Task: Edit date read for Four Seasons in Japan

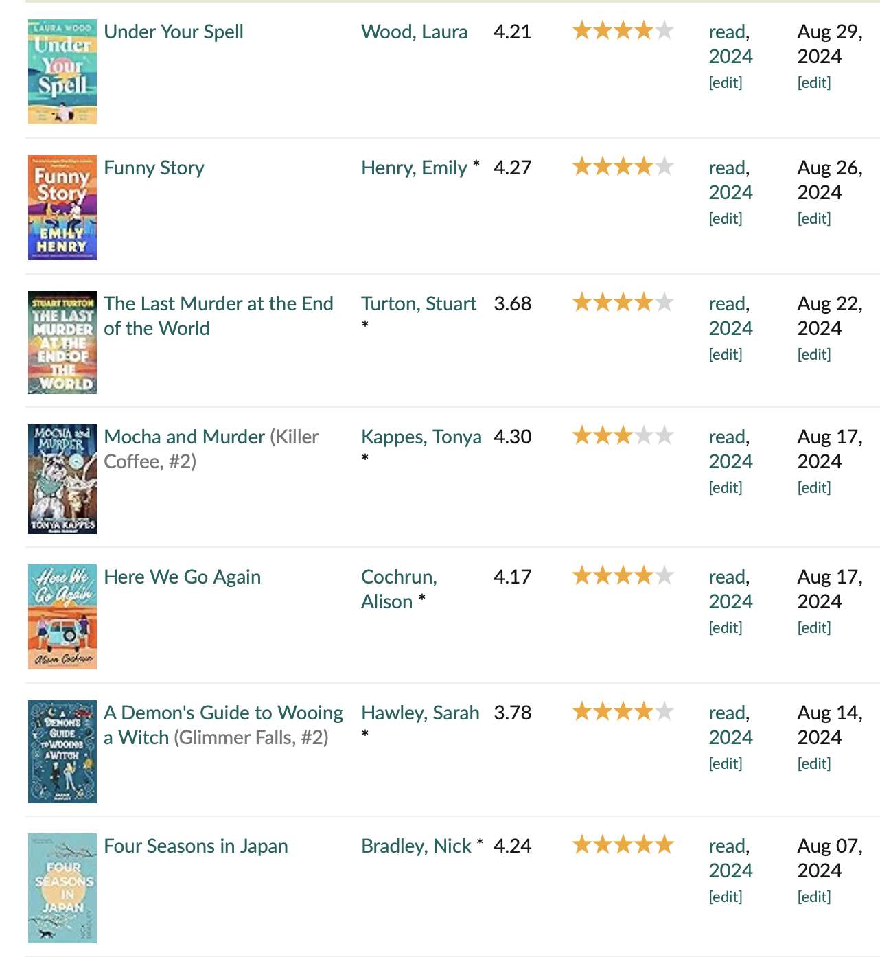Action: tap(814, 897)
